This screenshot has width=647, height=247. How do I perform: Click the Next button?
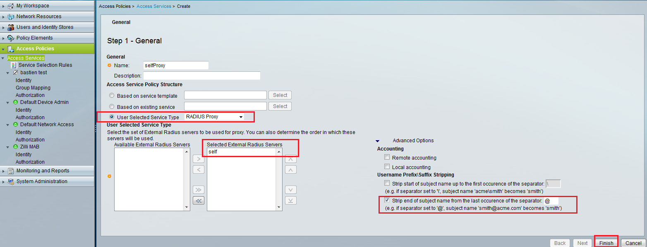(582, 243)
